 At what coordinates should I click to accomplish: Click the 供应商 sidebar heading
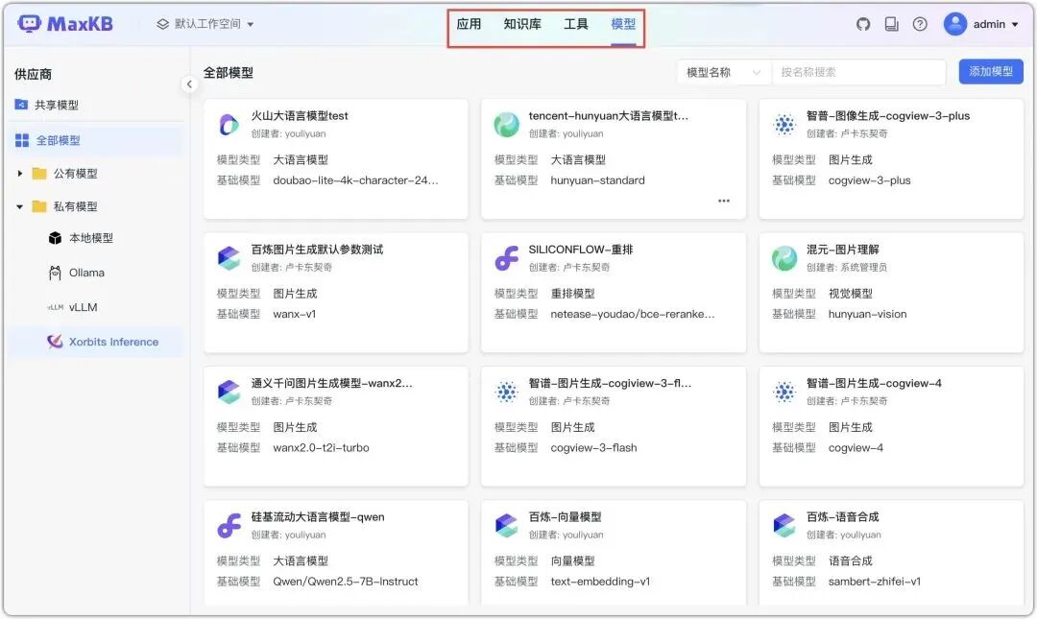coord(33,74)
